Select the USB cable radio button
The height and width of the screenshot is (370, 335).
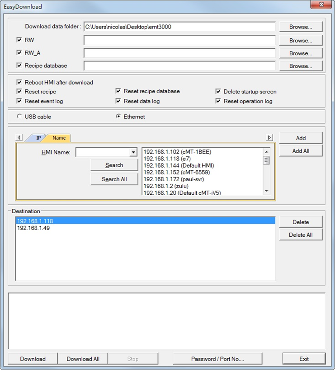point(19,117)
